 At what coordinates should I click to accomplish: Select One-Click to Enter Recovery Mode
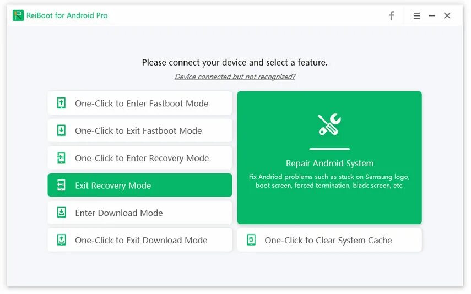point(142,159)
